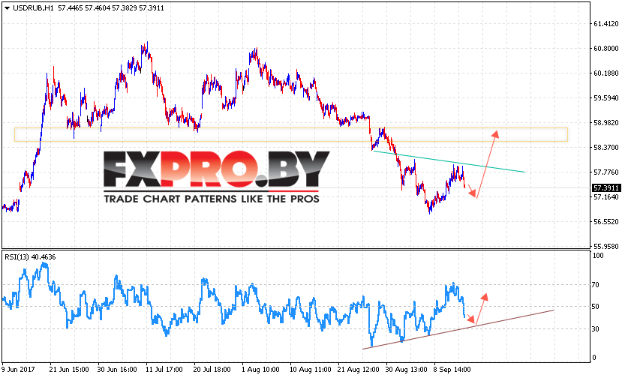Click the 20 Jul 18:00 time label
The width and height of the screenshot is (622, 378).
(212, 370)
